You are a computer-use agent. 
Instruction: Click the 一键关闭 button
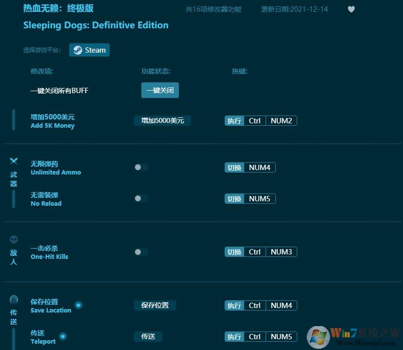[160, 90]
